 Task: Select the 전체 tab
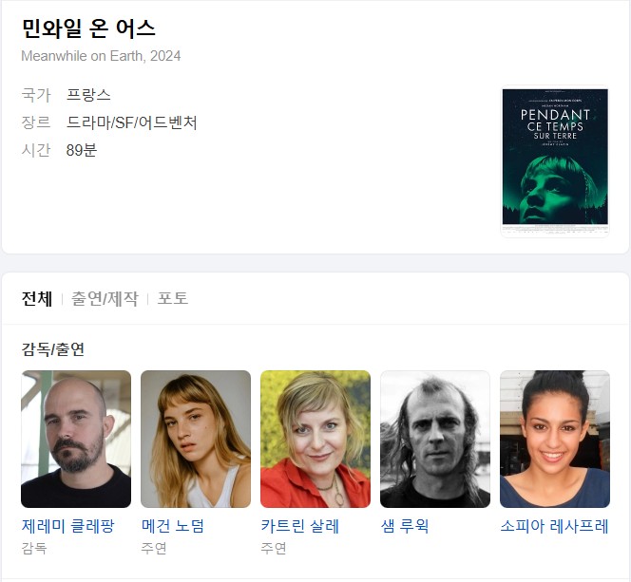point(37,298)
